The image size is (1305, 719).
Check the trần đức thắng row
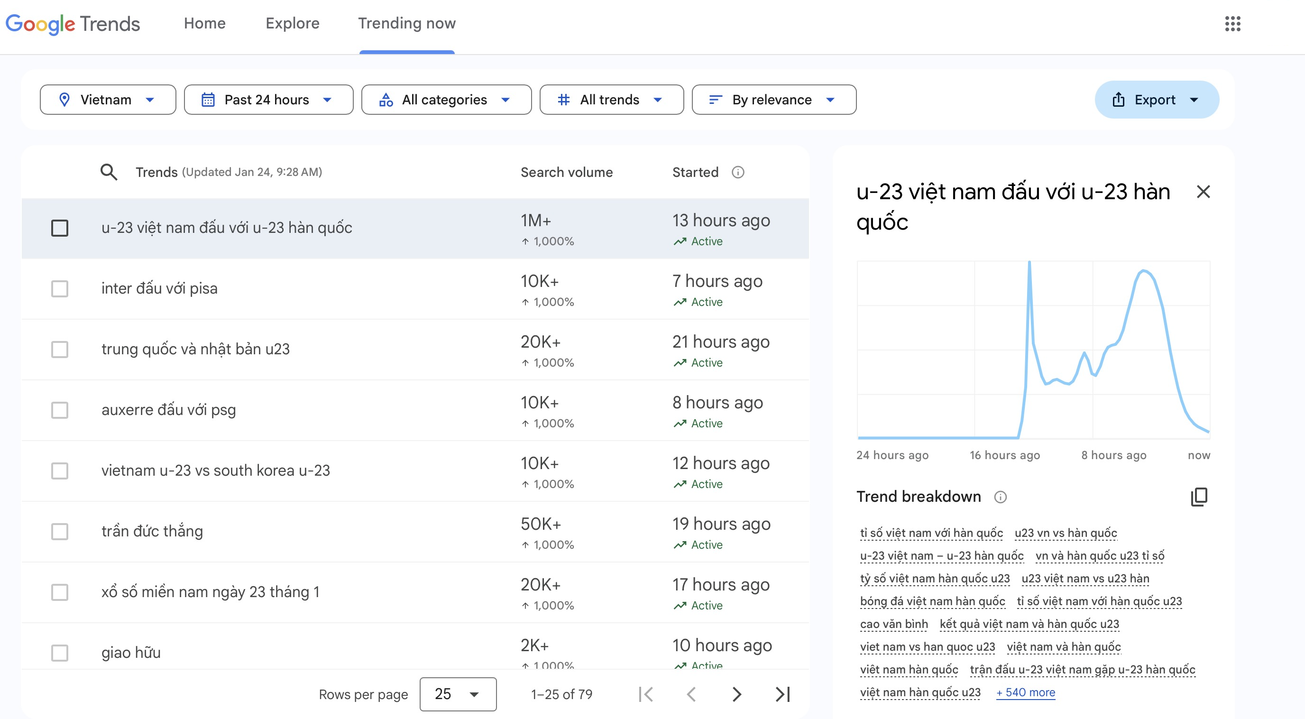(60, 532)
